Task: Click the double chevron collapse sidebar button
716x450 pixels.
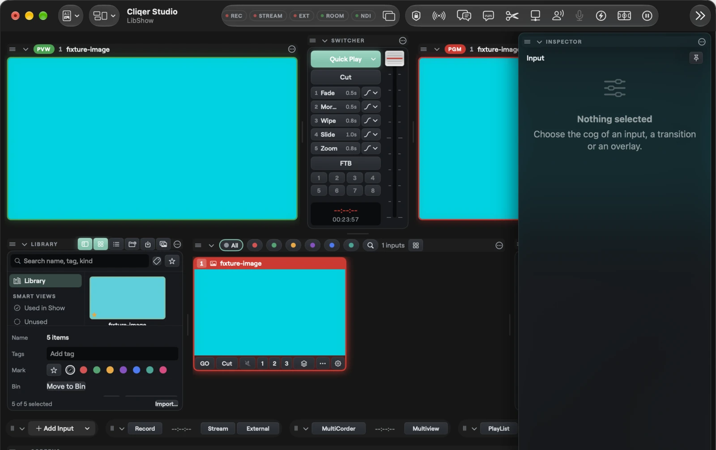Action: pyautogui.click(x=700, y=16)
